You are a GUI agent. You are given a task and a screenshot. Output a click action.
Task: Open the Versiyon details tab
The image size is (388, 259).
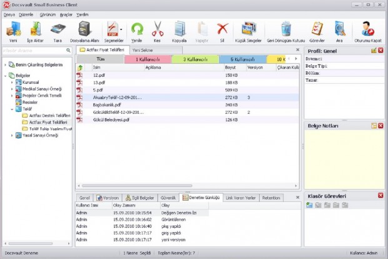pyautogui.click(x=108, y=198)
